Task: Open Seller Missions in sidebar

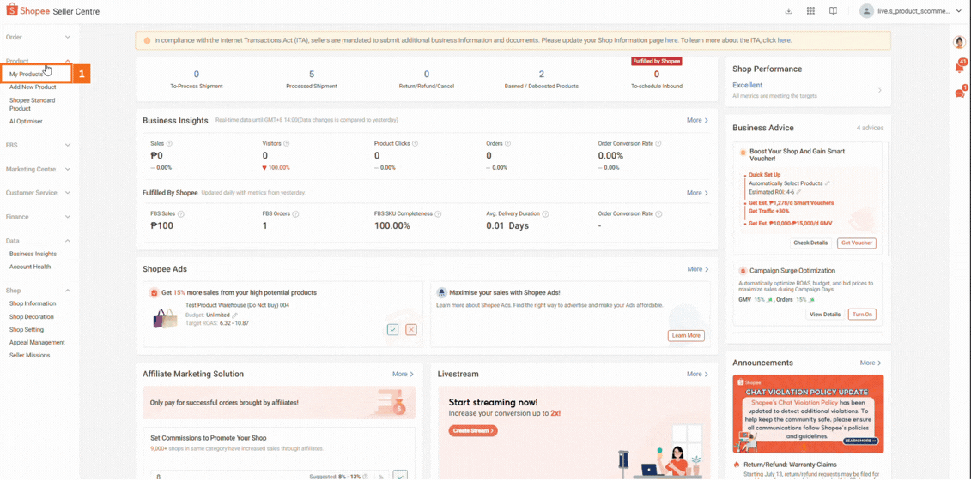Action: click(x=30, y=355)
